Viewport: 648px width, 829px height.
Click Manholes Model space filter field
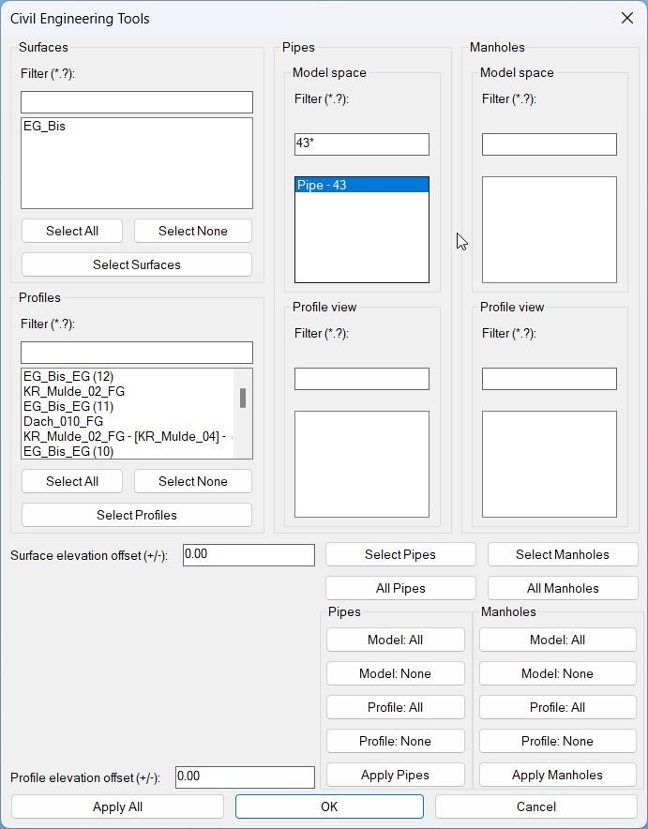coord(550,144)
